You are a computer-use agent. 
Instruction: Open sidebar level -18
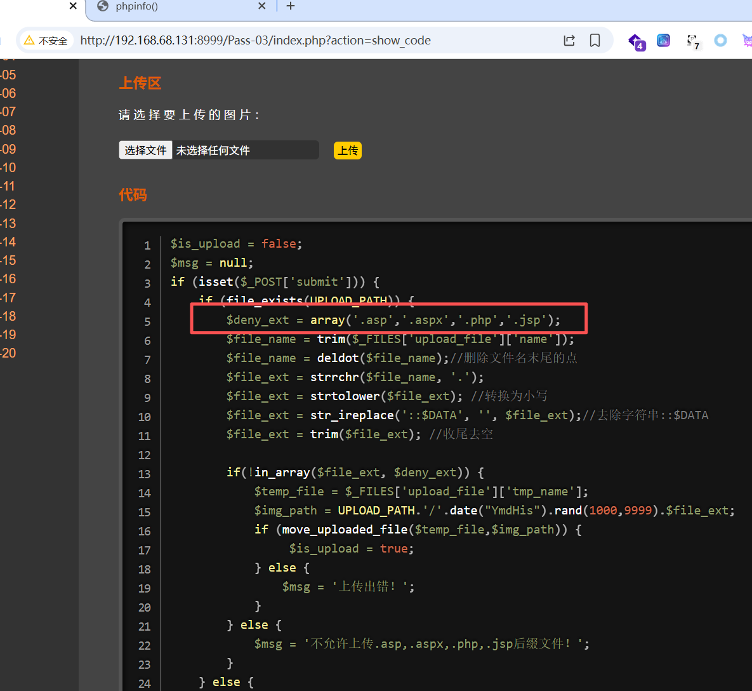click(x=8, y=316)
